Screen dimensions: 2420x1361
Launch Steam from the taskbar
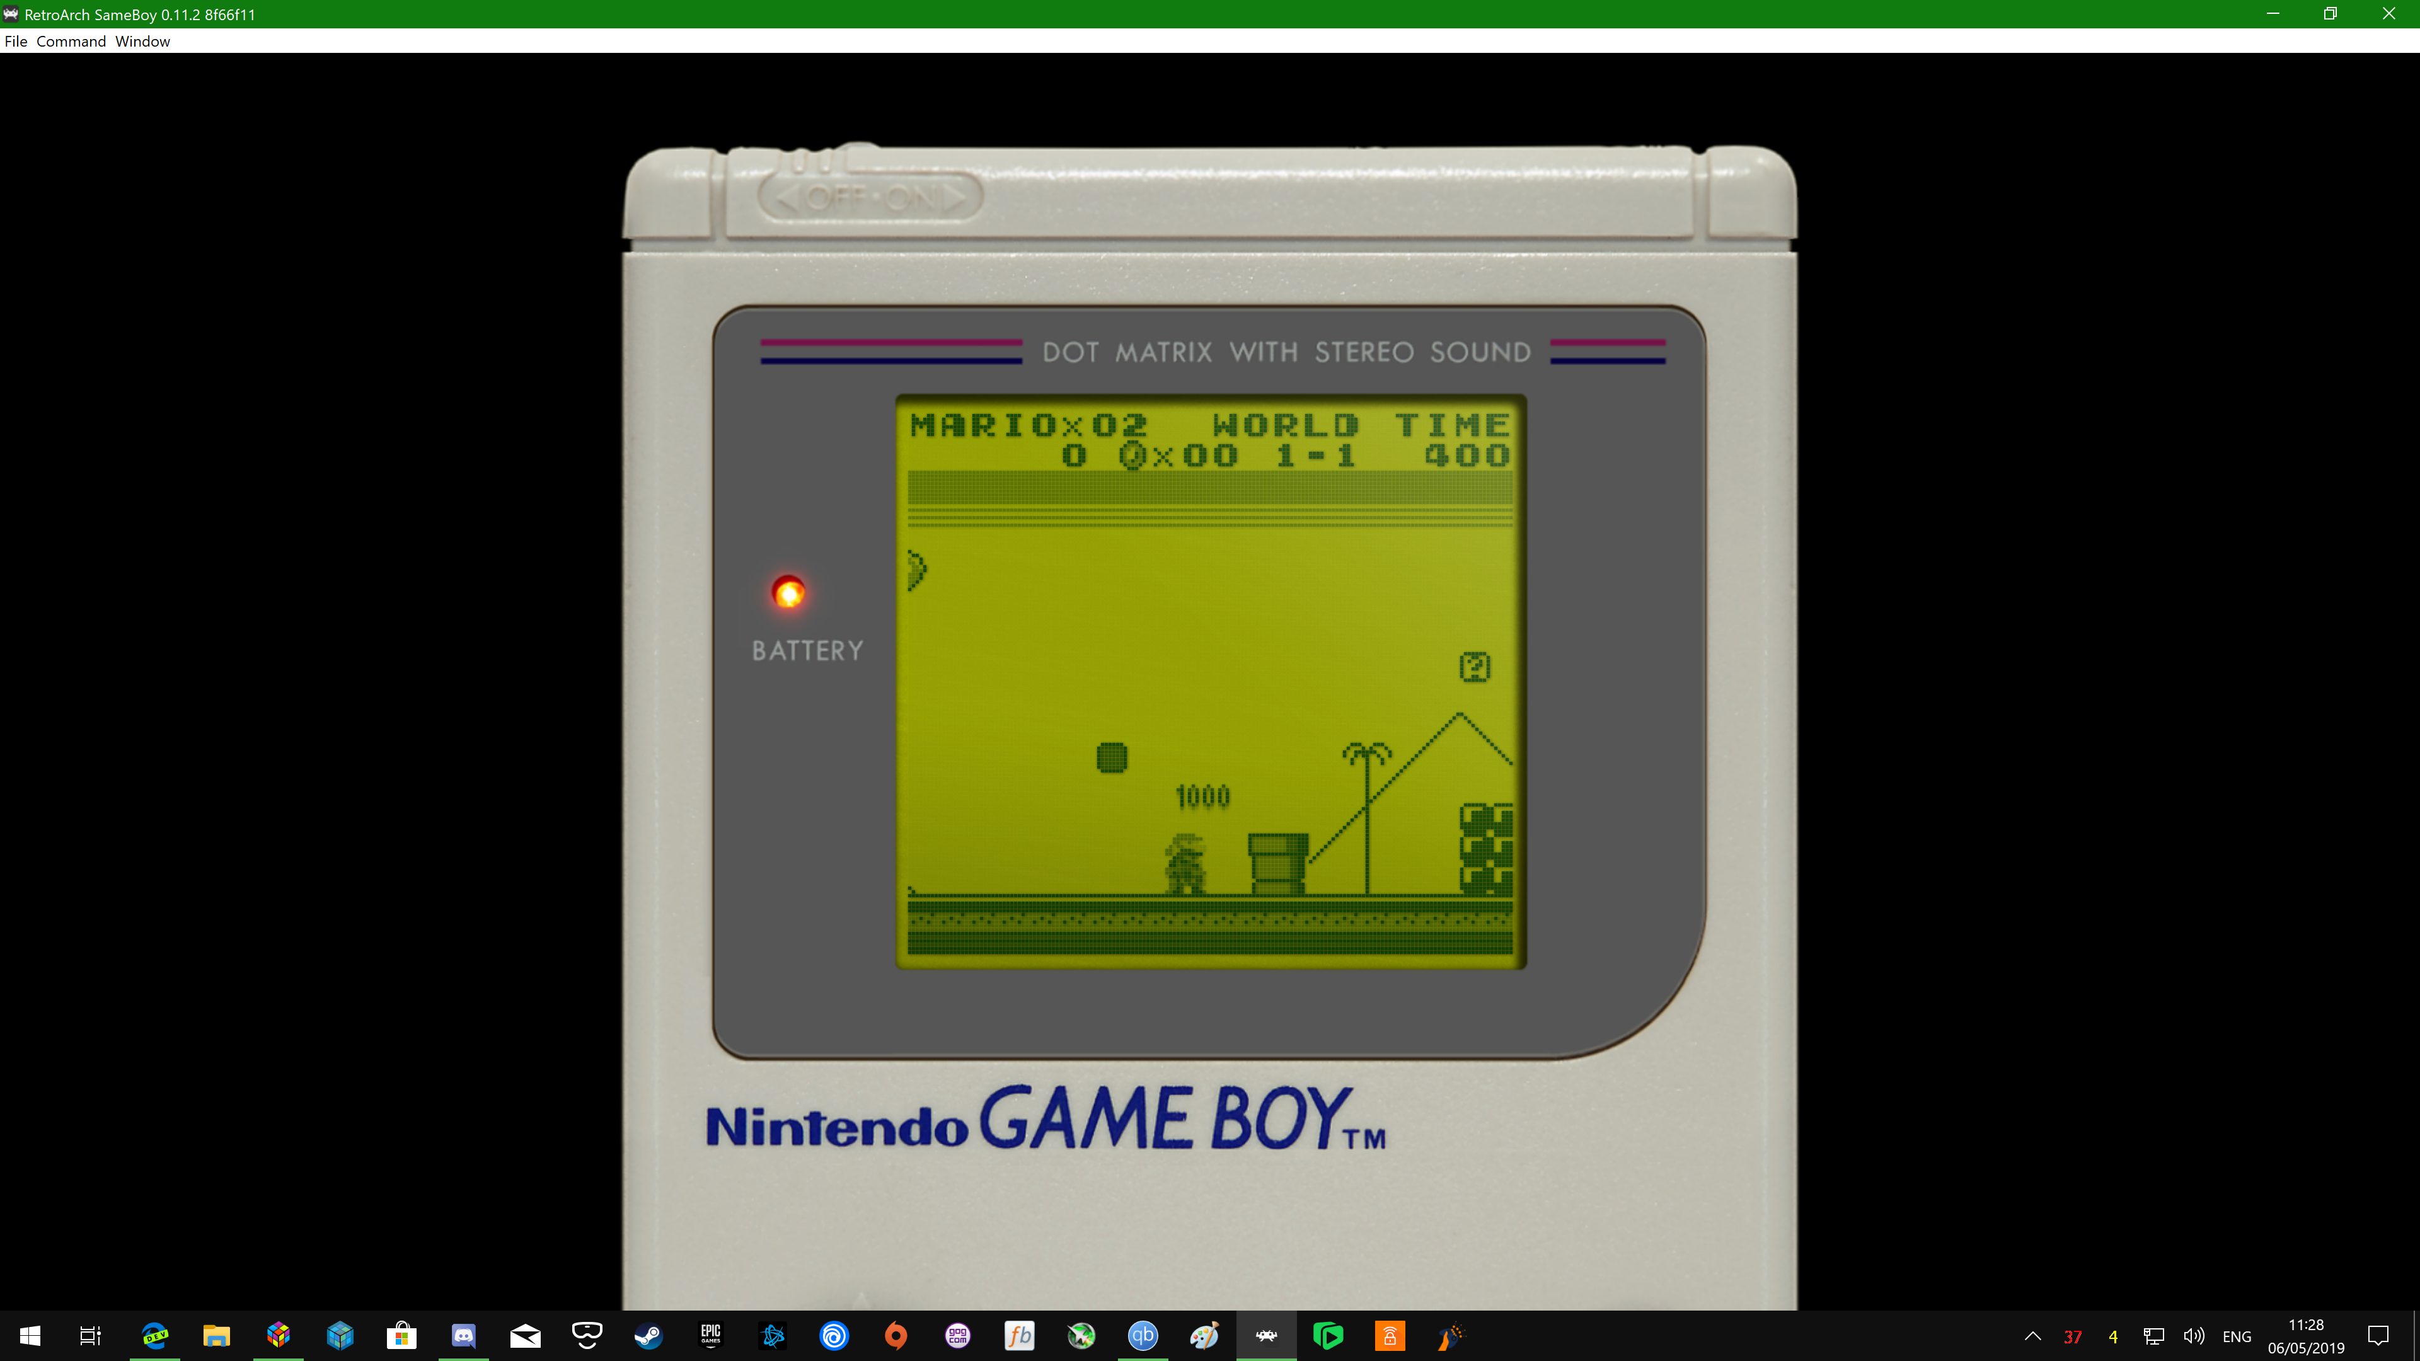point(648,1336)
